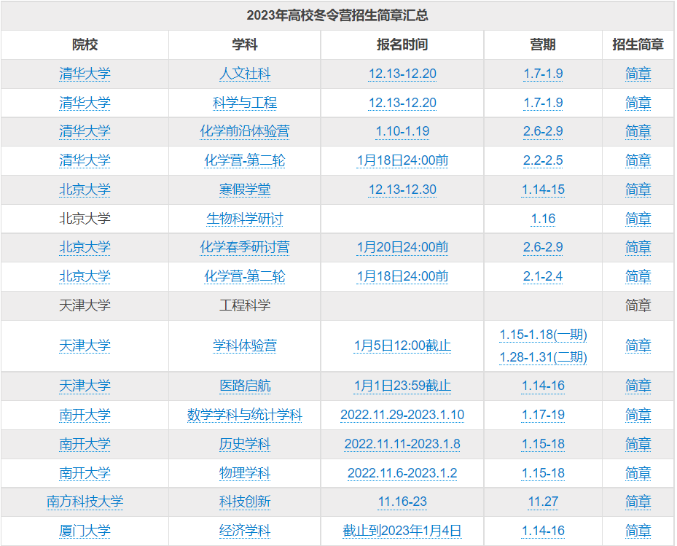Viewport: 677px width, 546px height.
Task: Open 简章 link in 化学春季研讨营 row
Action: pyautogui.click(x=638, y=247)
